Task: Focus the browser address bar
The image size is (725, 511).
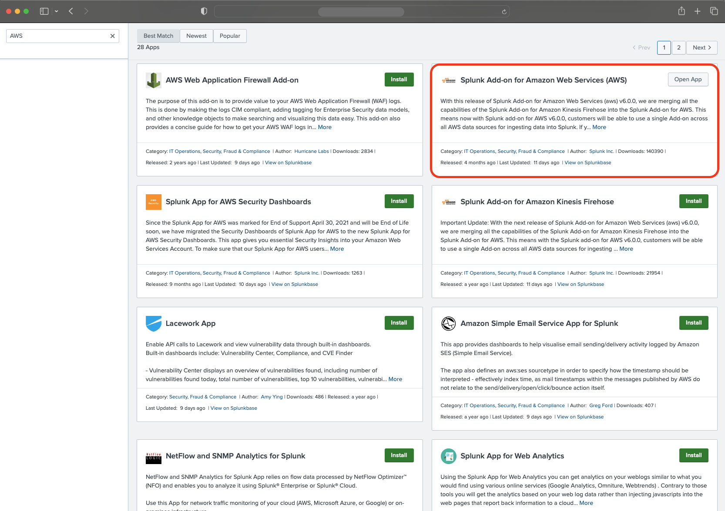Action: 361,12
